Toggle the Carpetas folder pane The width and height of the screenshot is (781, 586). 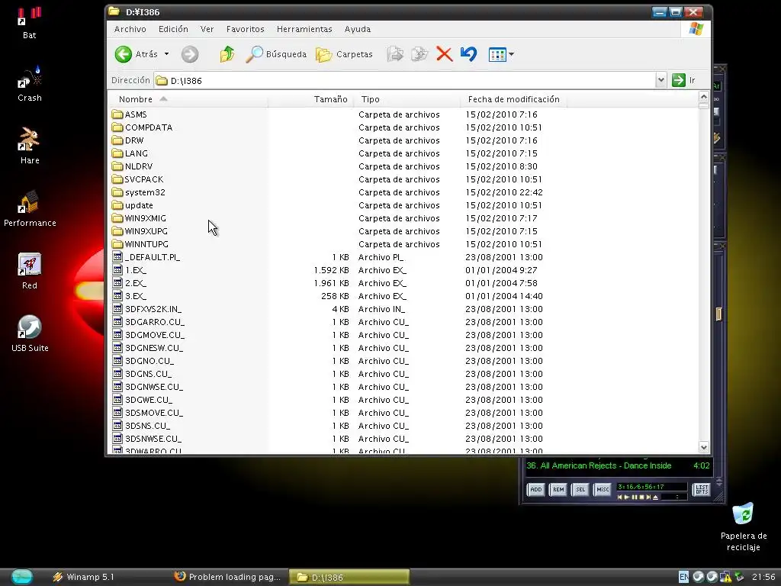coord(344,54)
